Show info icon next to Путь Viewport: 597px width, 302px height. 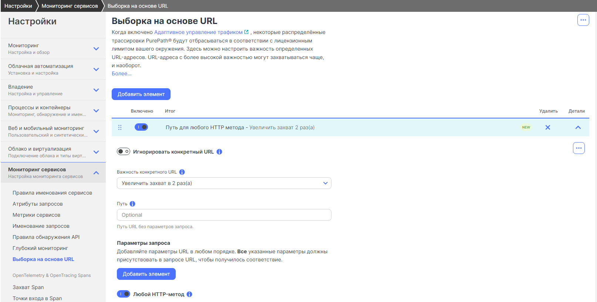click(132, 204)
